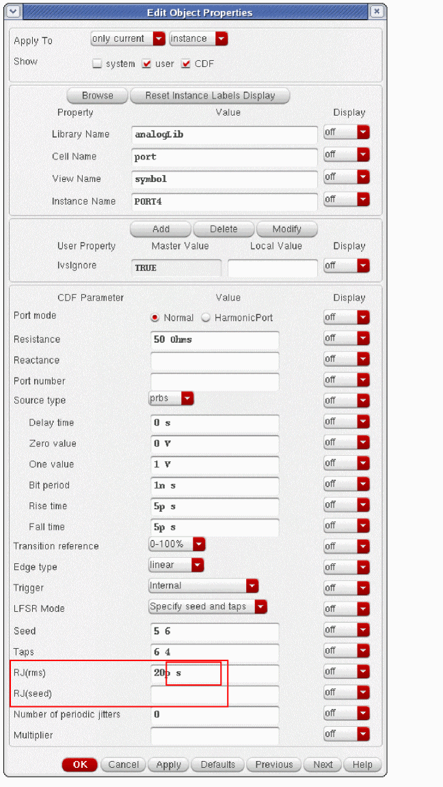Click the OK button
Screen dimensions: 443x787
(80, 764)
